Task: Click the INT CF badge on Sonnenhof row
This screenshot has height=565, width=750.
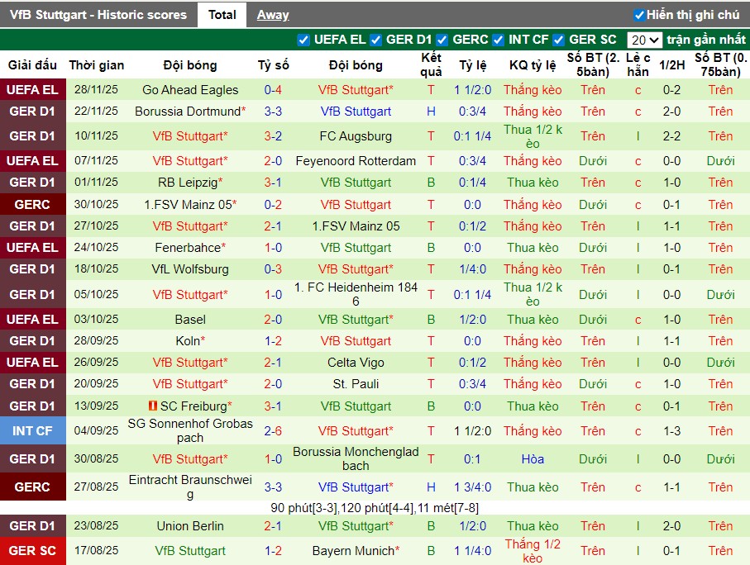Action: pos(32,430)
